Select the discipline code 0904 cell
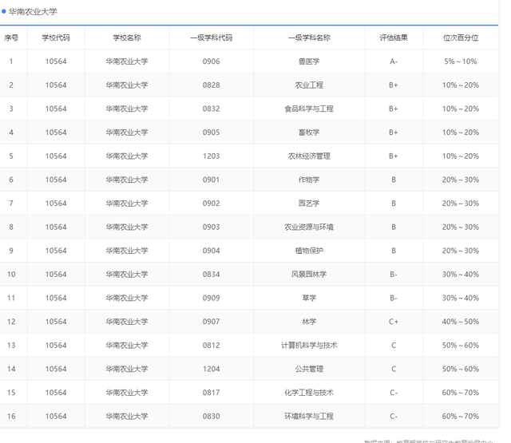This screenshot has width=511, height=443. [x=211, y=251]
